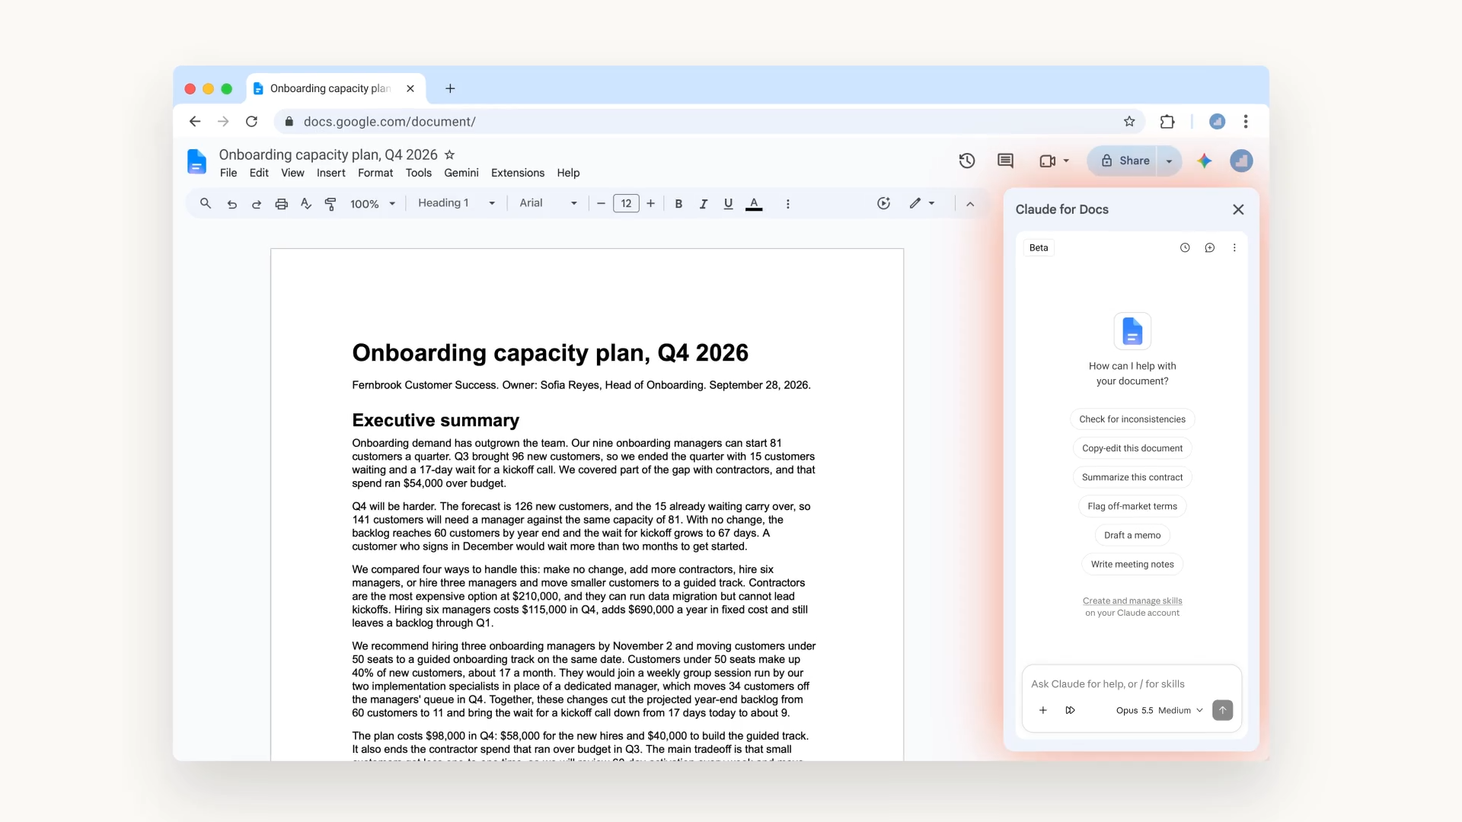
Task: Open the text color picker
Action: tap(754, 204)
